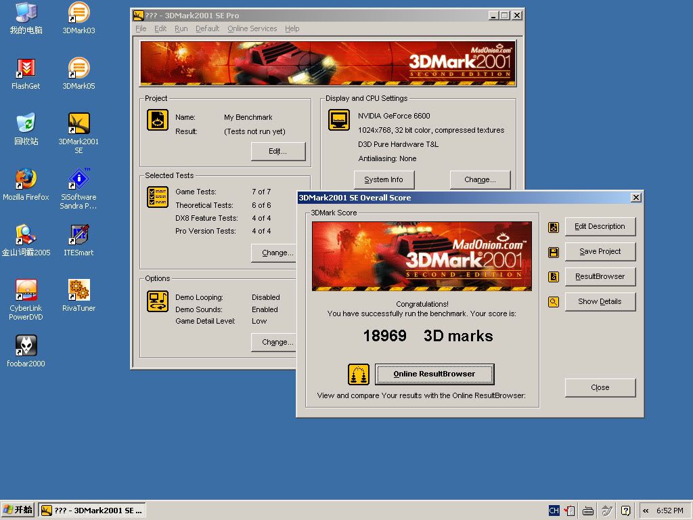This screenshot has height=520, width=693.
Task: Click the D3D Pure Hardware T&L text
Action: click(x=398, y=144)
